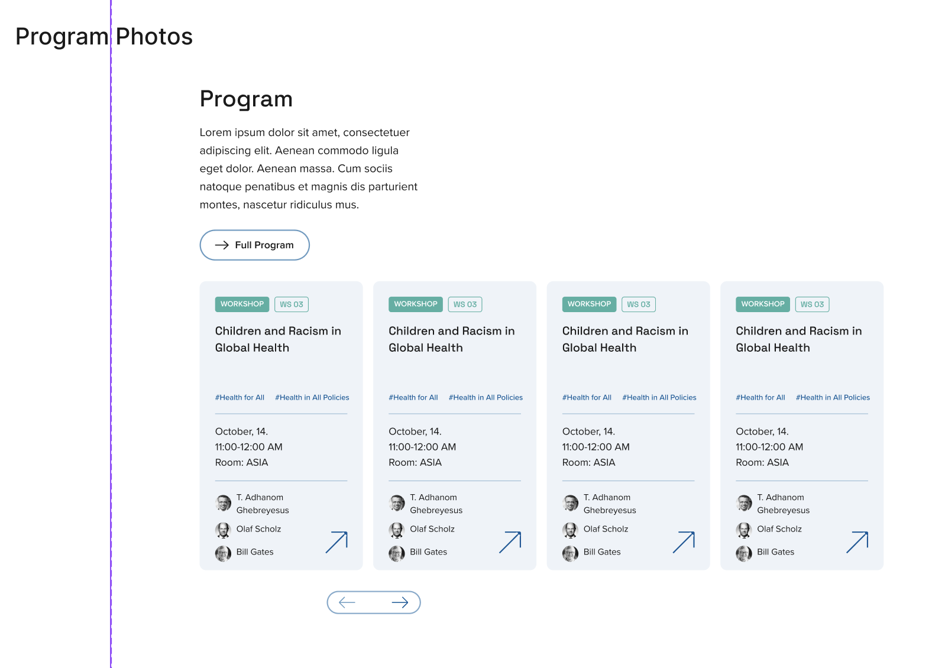932x668 pixels.
Task: Click #Health in All Policies in fourth card
Action: pyautogui.click(x=833, y=397)
